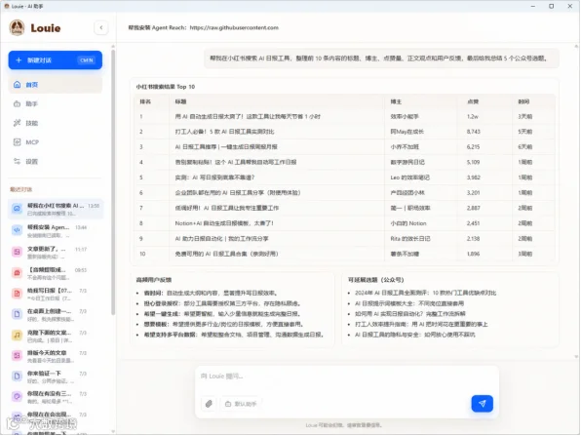Click the 高频用户反馈 card heading
The image size is (581, 436).
coord(154,280)
